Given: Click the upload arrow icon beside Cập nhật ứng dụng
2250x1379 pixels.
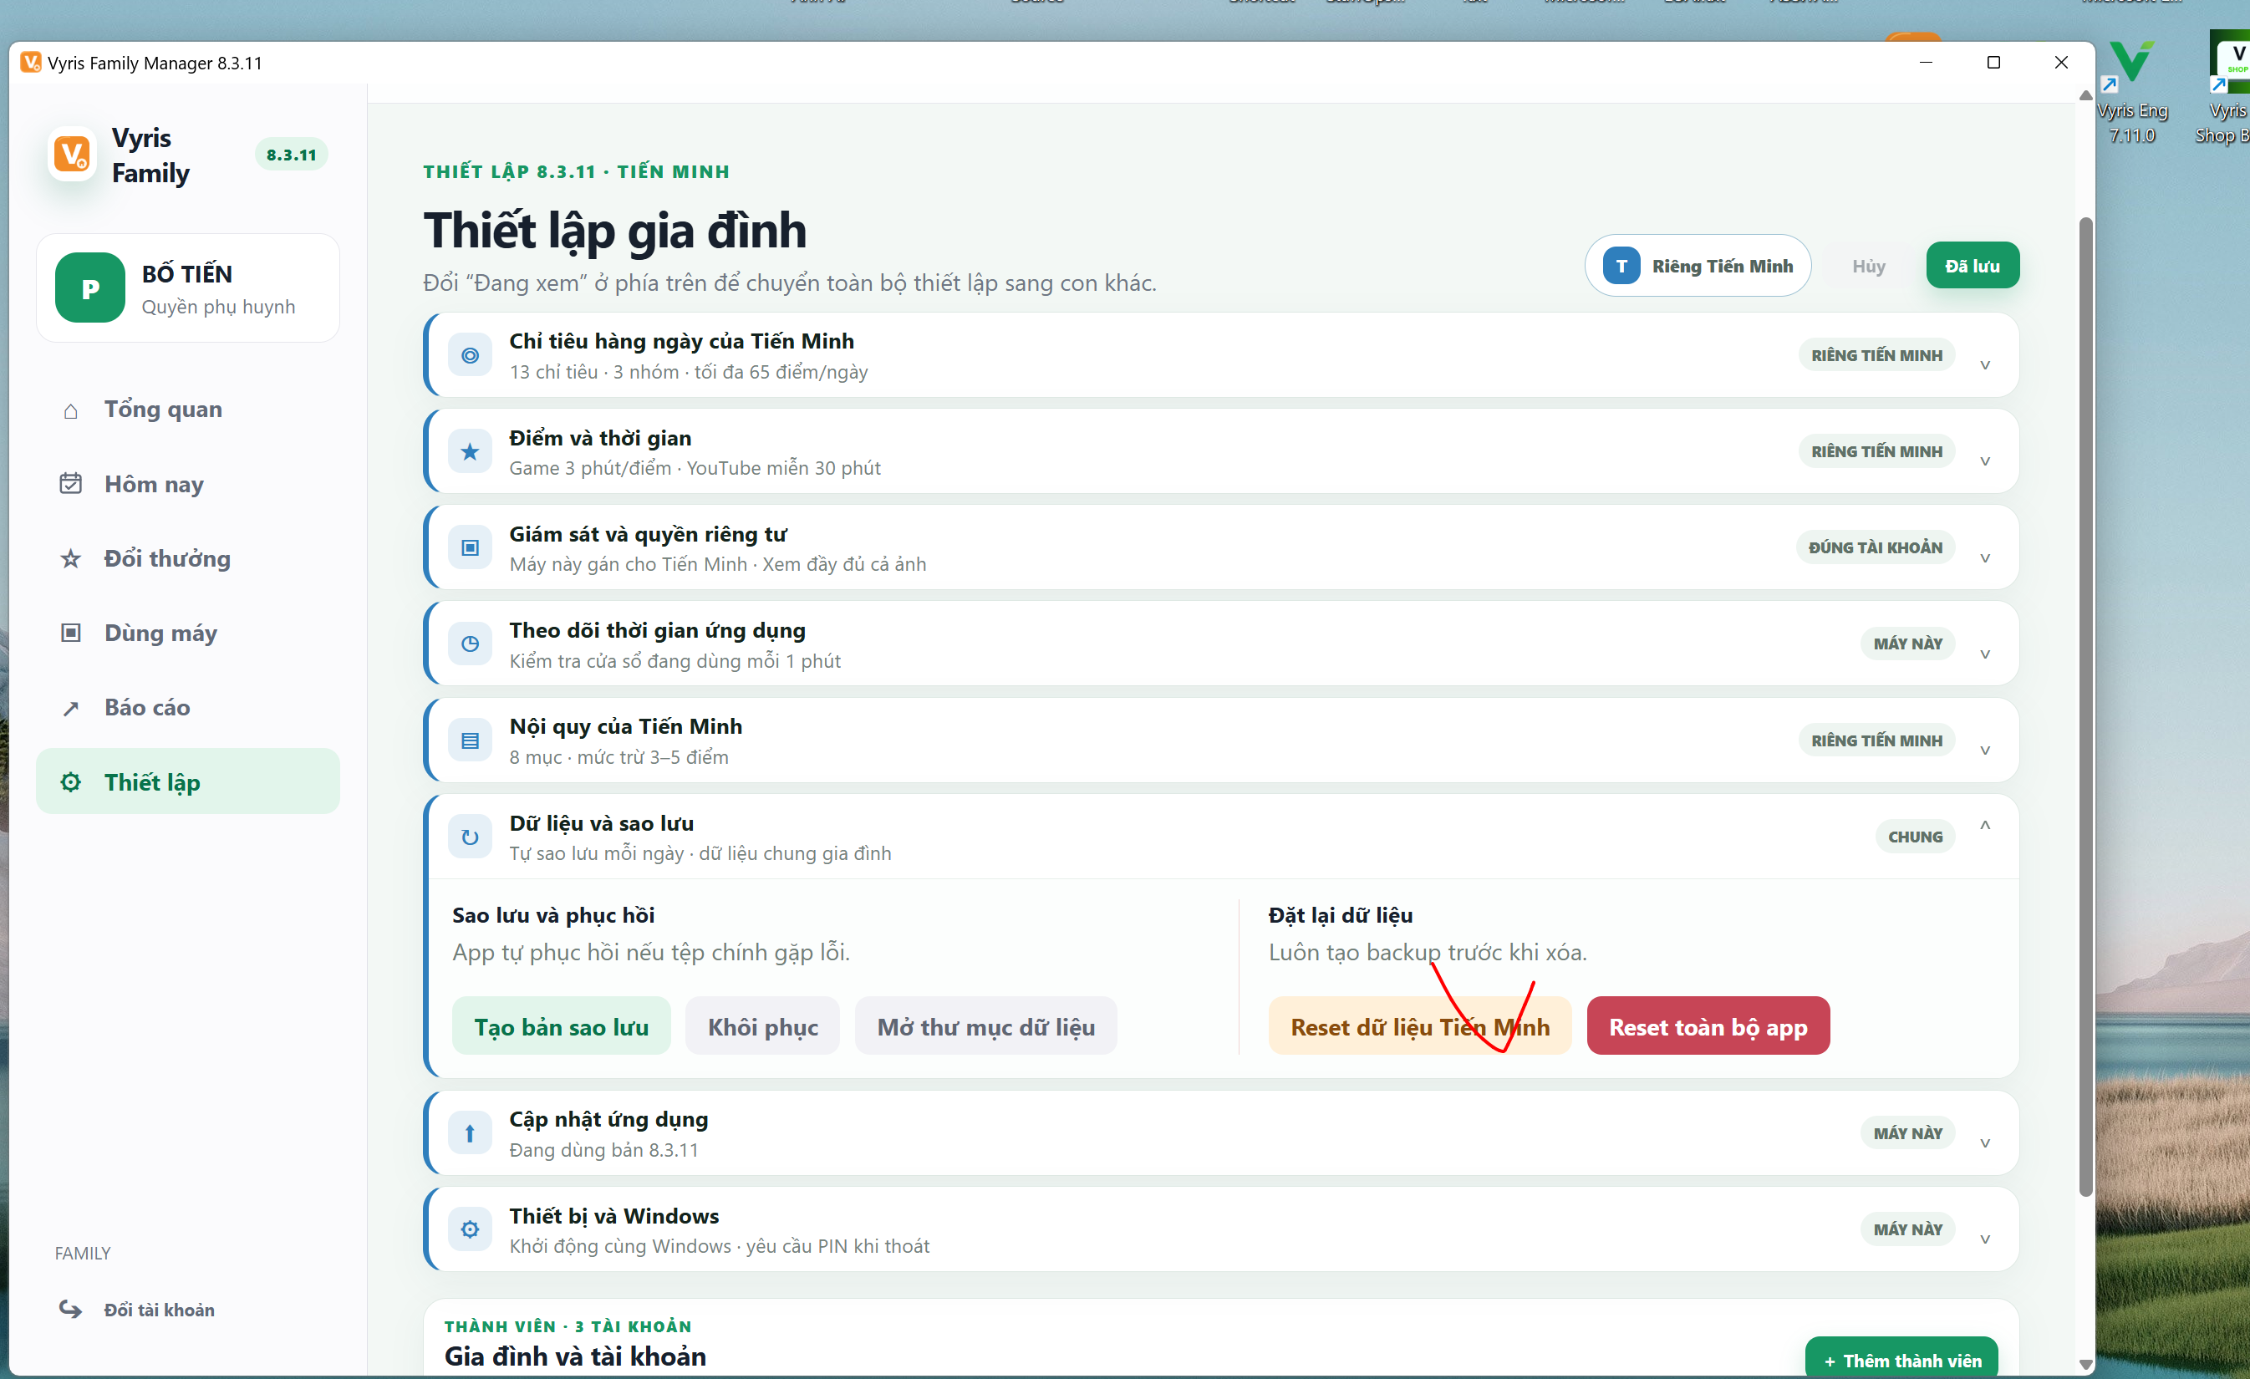Looking at the screenshot, I should [471, 1133].
